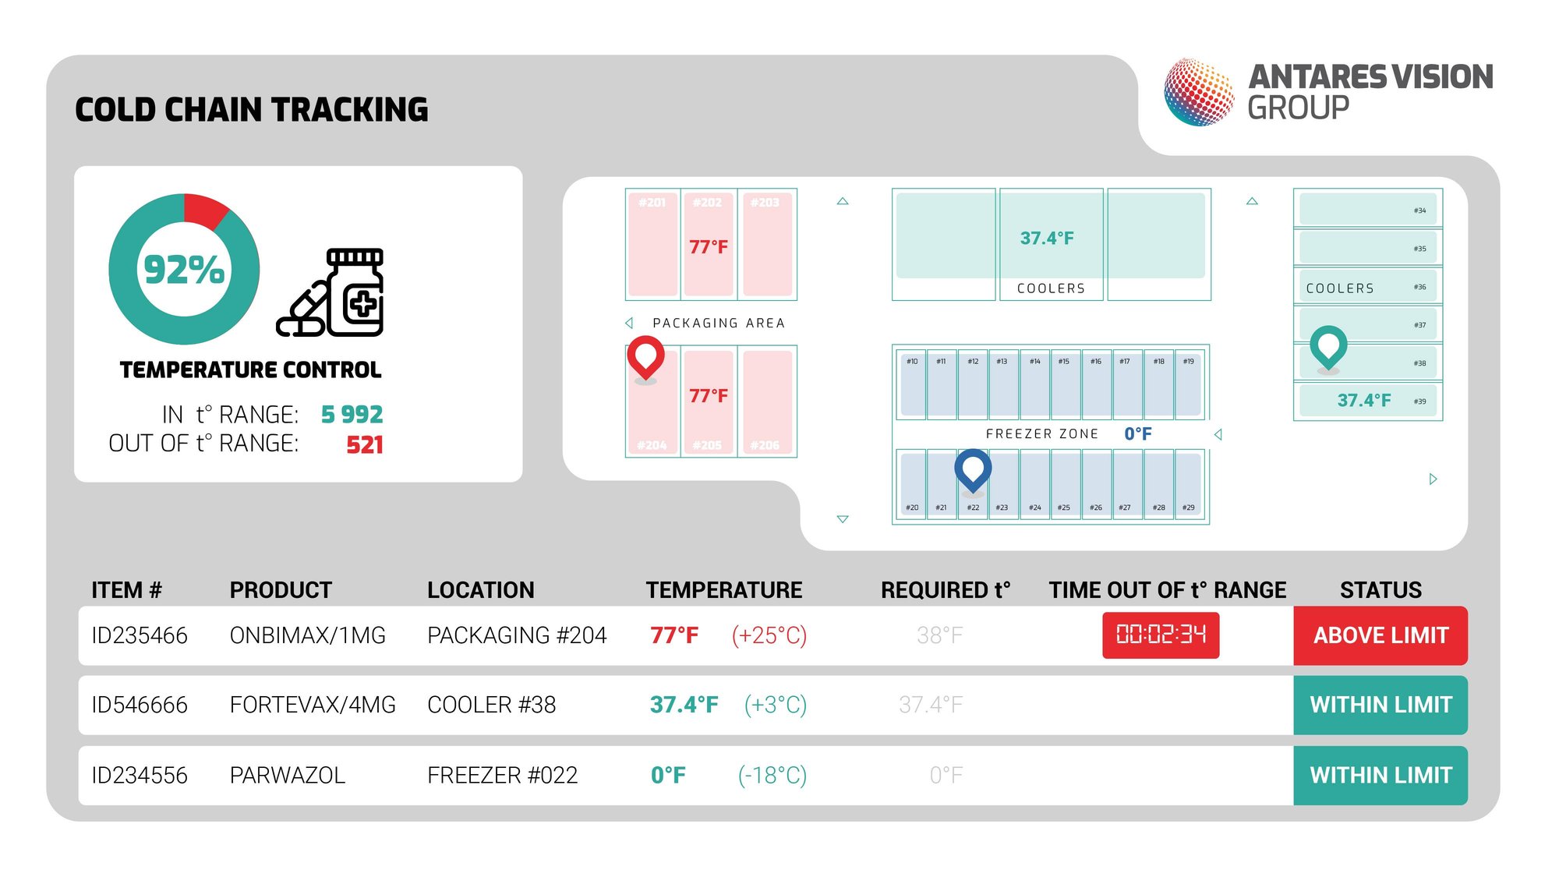
Task: Click the red 521 out-of-range count
Action: tap(364, 444)
